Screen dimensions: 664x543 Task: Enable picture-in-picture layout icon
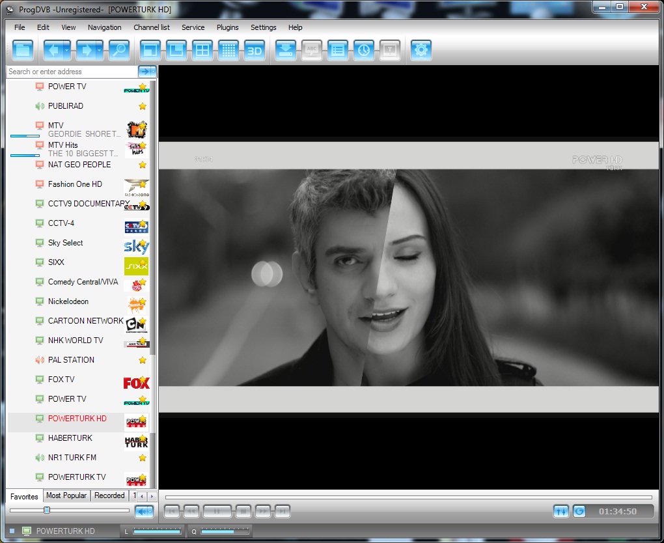coord(176,50)
